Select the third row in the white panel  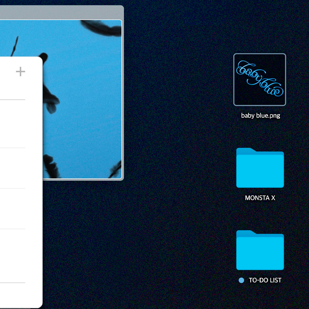pos(15,209)
